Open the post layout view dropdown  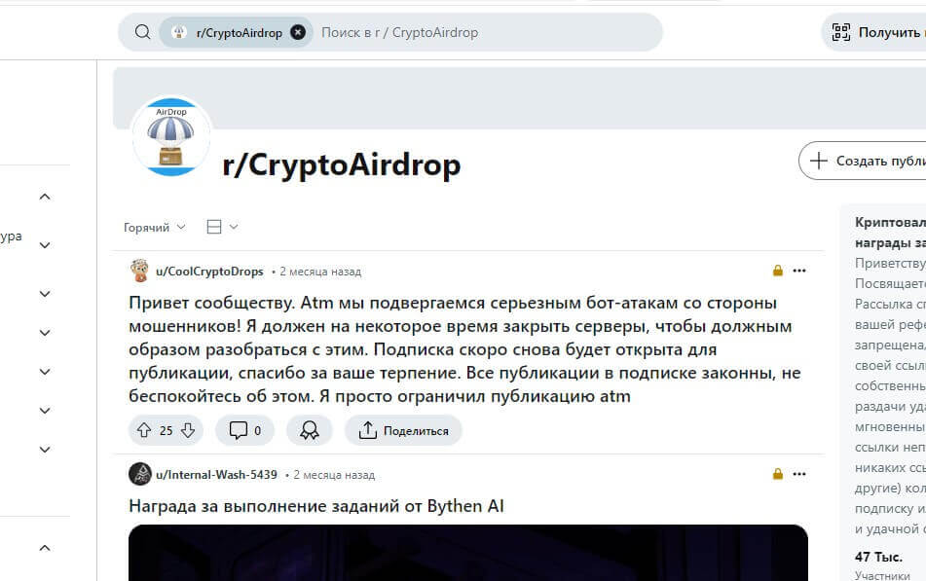pos(222,227)
